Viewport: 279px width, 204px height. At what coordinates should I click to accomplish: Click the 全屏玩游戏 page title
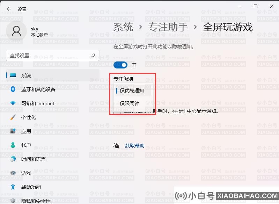pyautogui.click(x=228, y=27)
